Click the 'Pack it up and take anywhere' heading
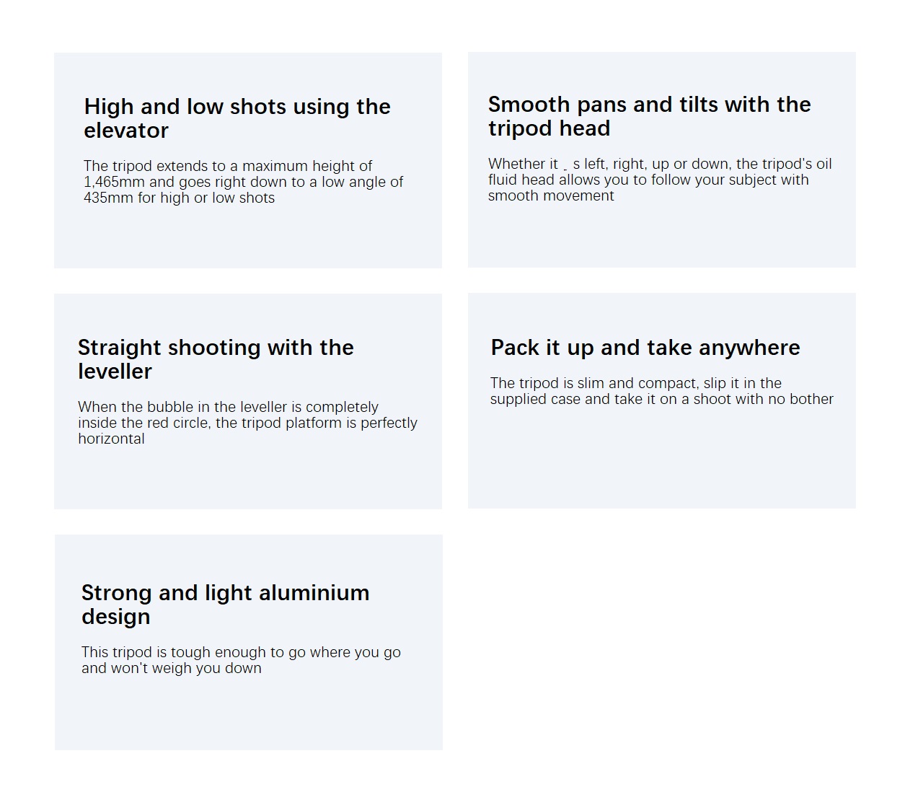This screenshot has height=800, width=918. pos(645,348)
